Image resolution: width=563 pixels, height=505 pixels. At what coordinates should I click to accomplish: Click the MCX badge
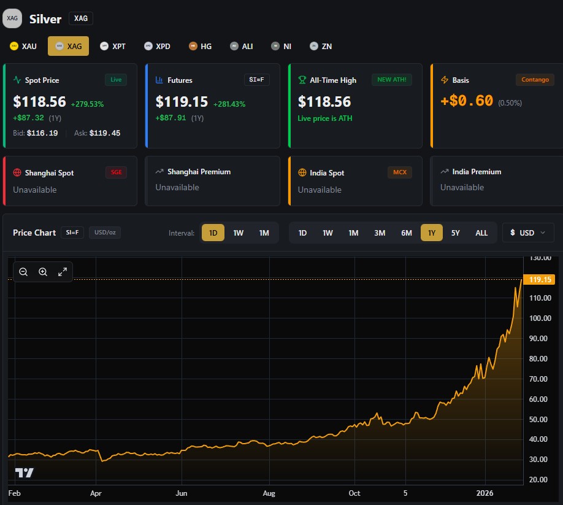[400, 172]
